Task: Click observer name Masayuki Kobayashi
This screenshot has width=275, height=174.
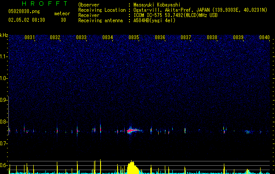Action: point(157,5)
